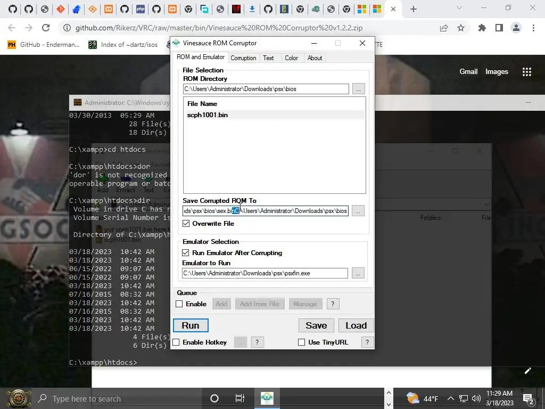Open the network tray icon
The width and height of the screenshot is (545, 409).
tap(464, 398)
